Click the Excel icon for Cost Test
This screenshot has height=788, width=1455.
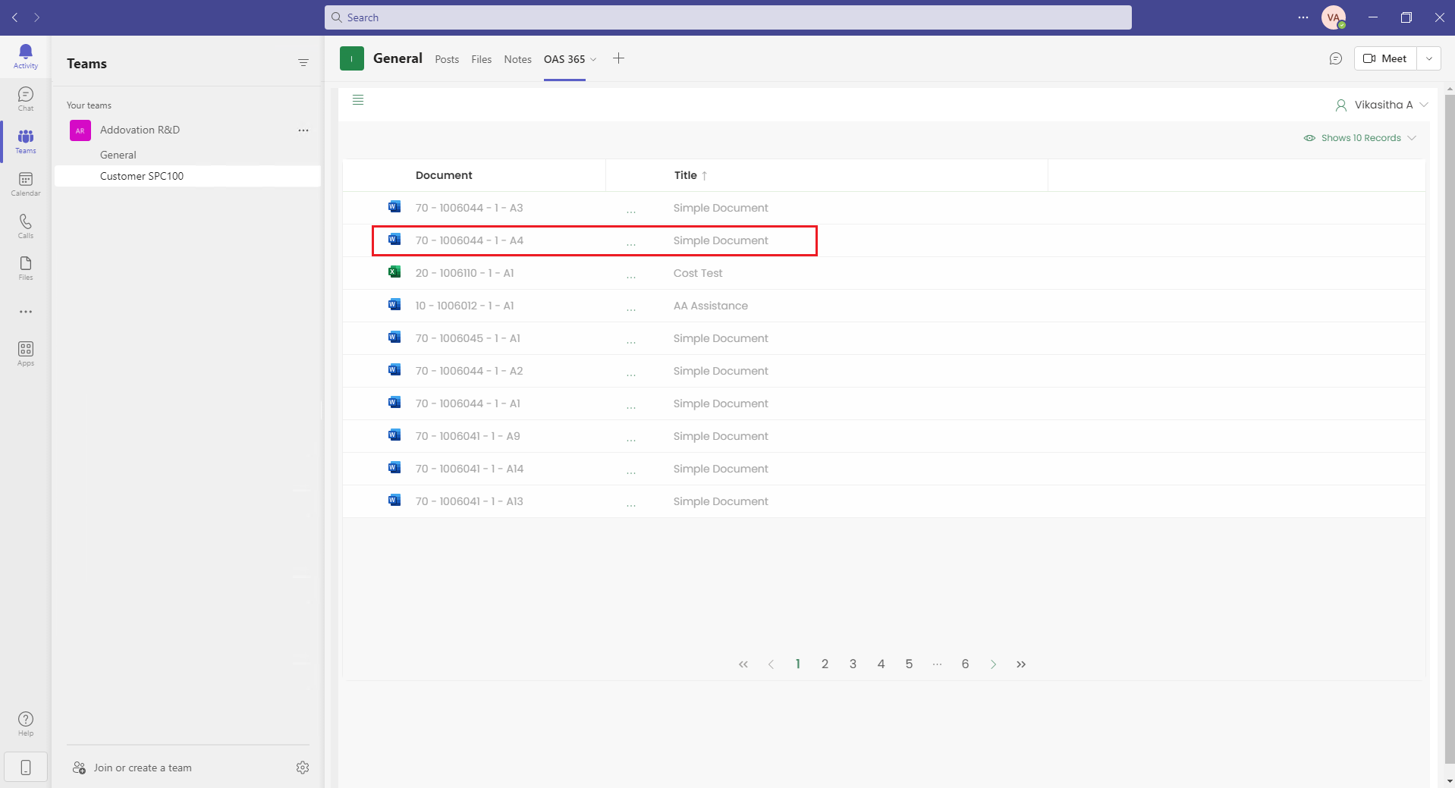click(394, 272)
